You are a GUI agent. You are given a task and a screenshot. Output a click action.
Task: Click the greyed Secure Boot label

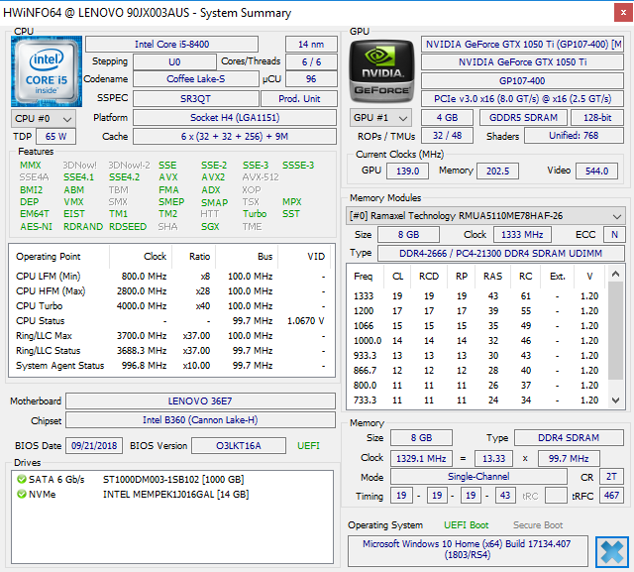click(x=538, y=525)
